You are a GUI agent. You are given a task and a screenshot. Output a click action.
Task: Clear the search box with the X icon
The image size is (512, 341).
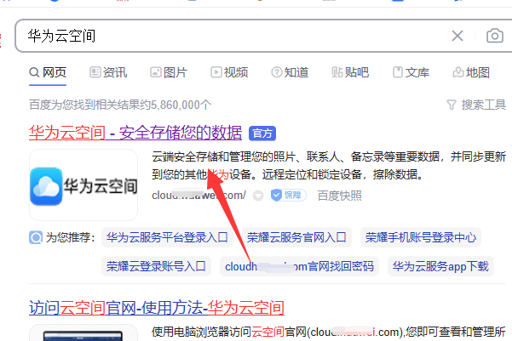457,36
